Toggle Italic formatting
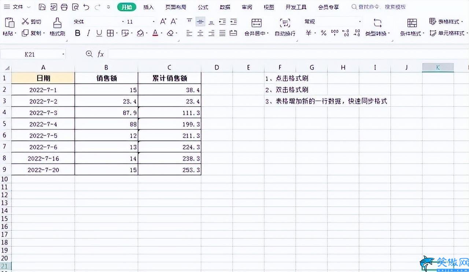This screenshot has height=272, width=469. 88,33
